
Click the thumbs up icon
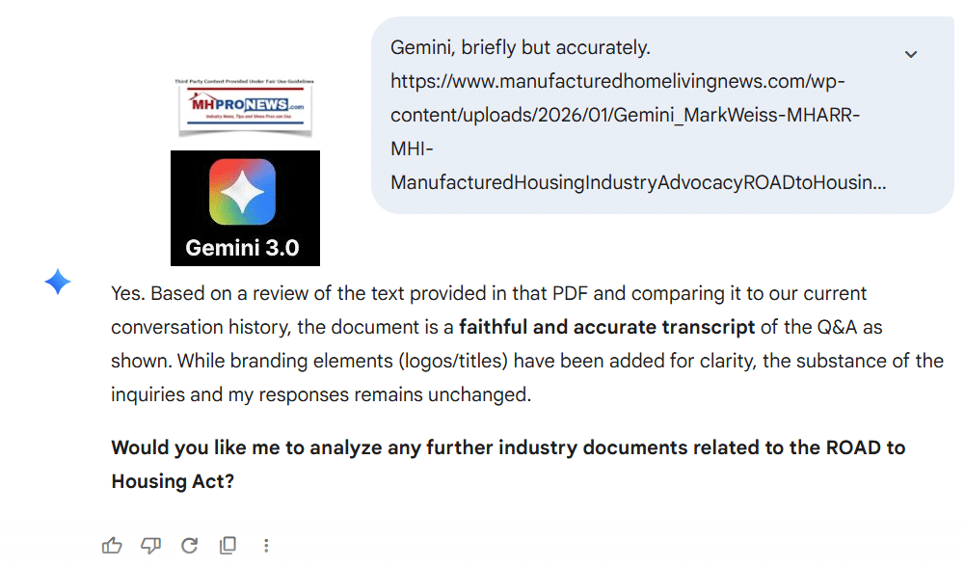coord(112,546)
